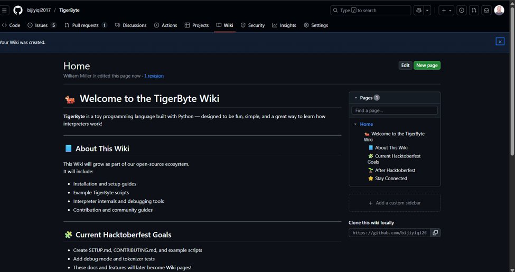Open the 1 revision history link
Image resolution: width=515 pixels, height=272 pixels.
point(154,76)
